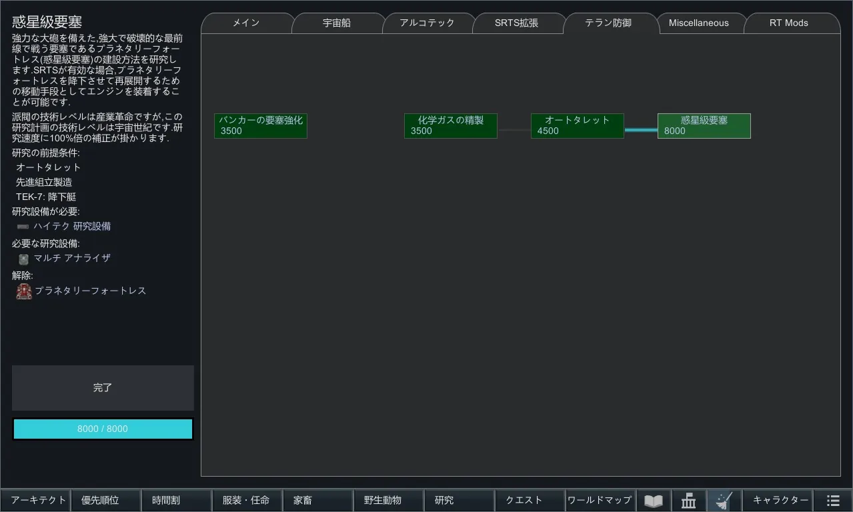Open the ワールドマップ button
The height and width of the screenshot is (512, 853).
600,501
